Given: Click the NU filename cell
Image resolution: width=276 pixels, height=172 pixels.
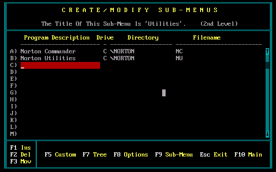Looking at the screenshot, I should point(179,58).
